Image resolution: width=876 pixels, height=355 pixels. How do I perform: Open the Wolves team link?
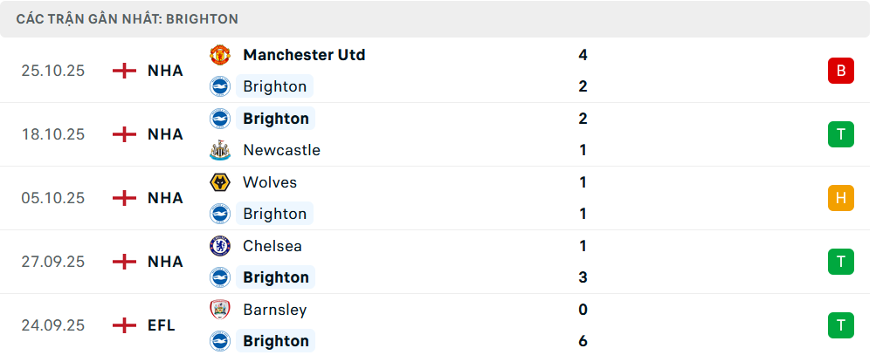click(x=270, y=182)
